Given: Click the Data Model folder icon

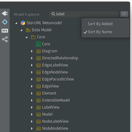Looking at the screenshot, I should pyautogui.click(x=28, y=30).
